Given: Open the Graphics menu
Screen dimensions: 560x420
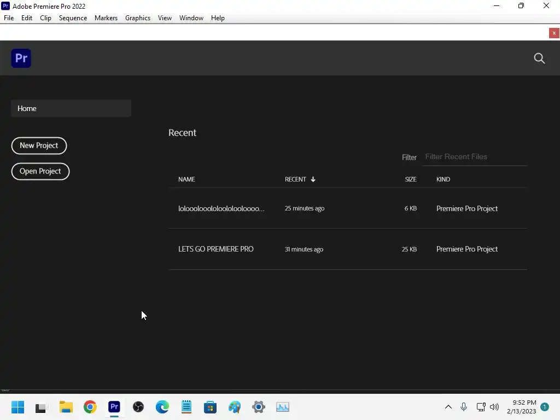Looking at the screenshot, I should 138,18.
